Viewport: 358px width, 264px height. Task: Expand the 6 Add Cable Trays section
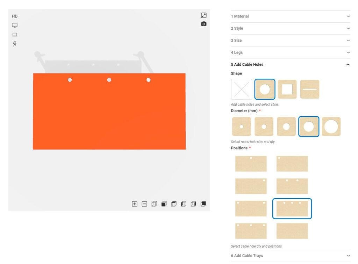[291, 256]
